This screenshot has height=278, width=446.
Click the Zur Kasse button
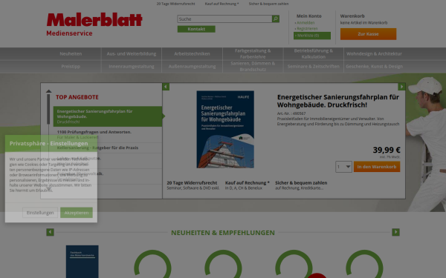[x=368, y=34]
